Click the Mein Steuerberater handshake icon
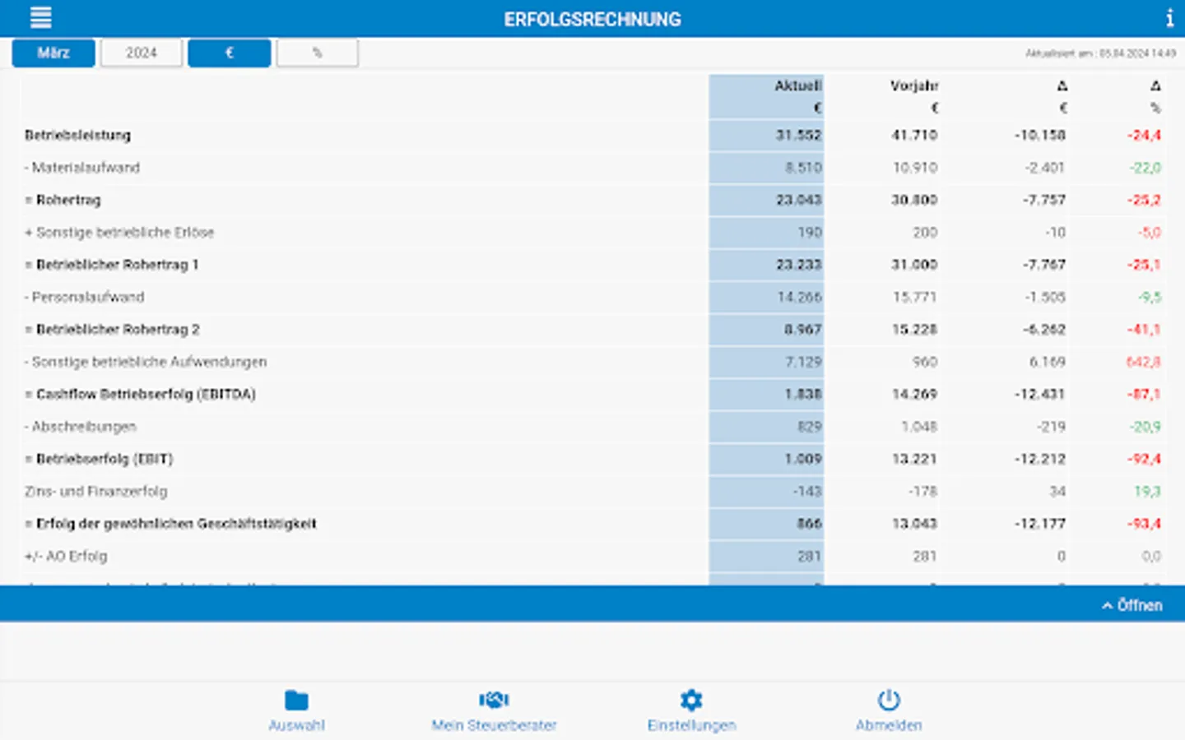The width and height of the screenshot is (1185, 740). [x=494, y=700]
